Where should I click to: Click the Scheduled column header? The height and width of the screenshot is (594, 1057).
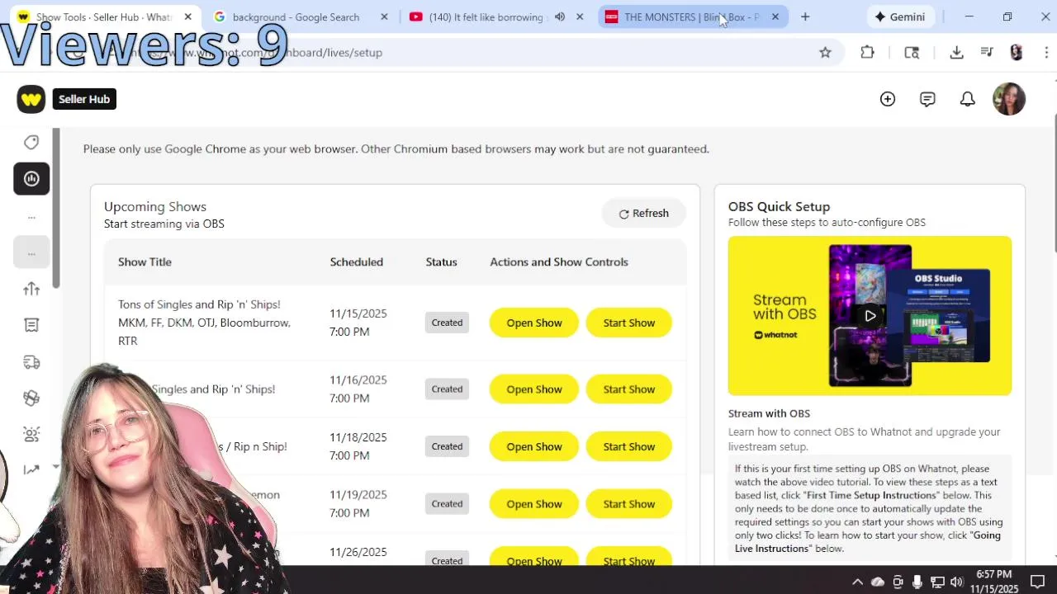tap(356, 262)
